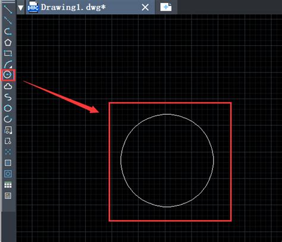This screenshot has width=282, height=242.
Task: Select the Polygon tool
Action: tap(8, 42)
